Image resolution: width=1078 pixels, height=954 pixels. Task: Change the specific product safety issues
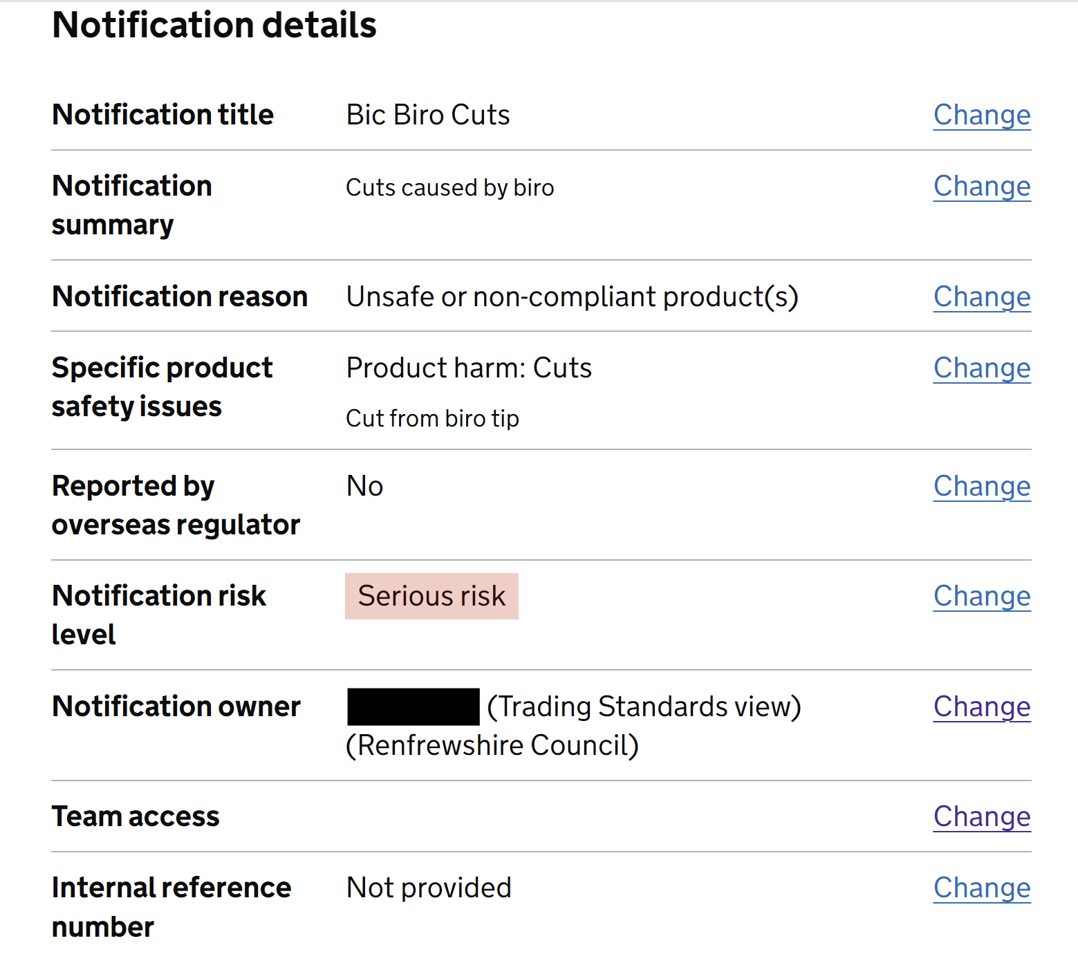(x=981, y=368)
